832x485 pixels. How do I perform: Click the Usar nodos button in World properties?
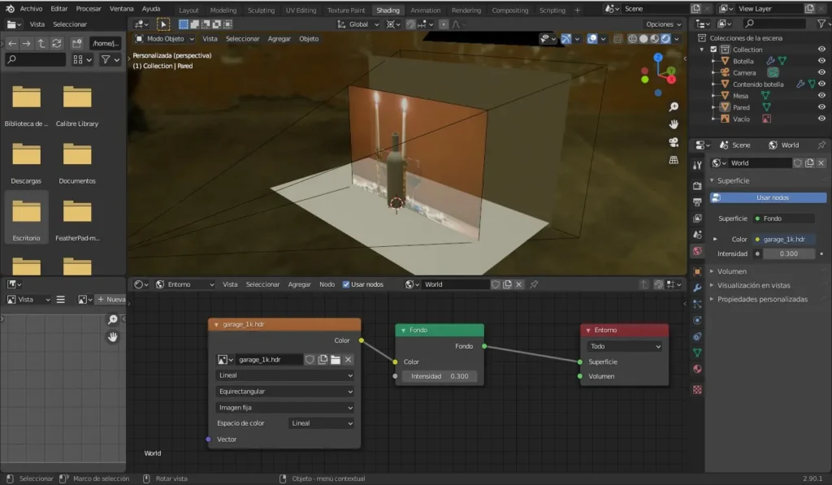point(768,197)
